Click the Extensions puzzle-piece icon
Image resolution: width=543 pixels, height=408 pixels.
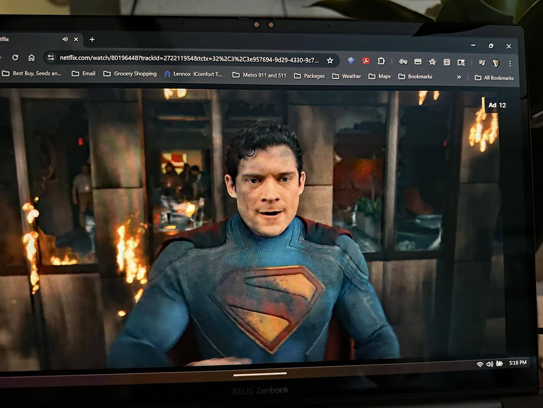[x=381, y=60]
